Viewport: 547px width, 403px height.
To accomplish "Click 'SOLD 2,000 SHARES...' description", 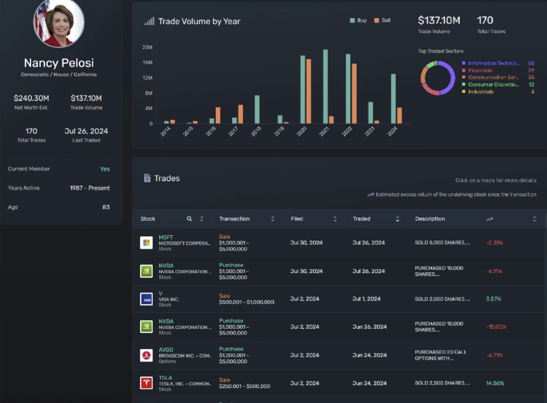I will coord(442,299).
